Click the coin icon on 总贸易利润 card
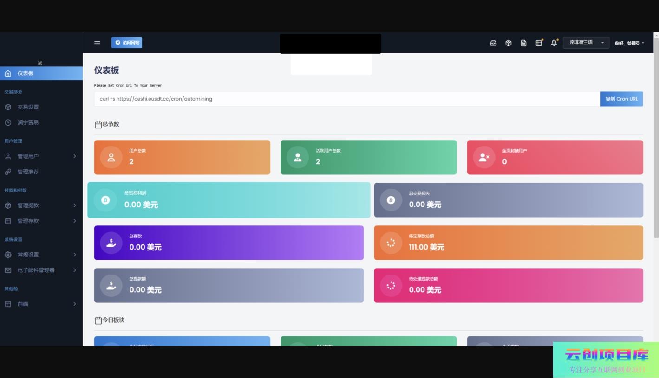Screen dimensions: 659x378 pyautogui.click(x=105, y=200)
